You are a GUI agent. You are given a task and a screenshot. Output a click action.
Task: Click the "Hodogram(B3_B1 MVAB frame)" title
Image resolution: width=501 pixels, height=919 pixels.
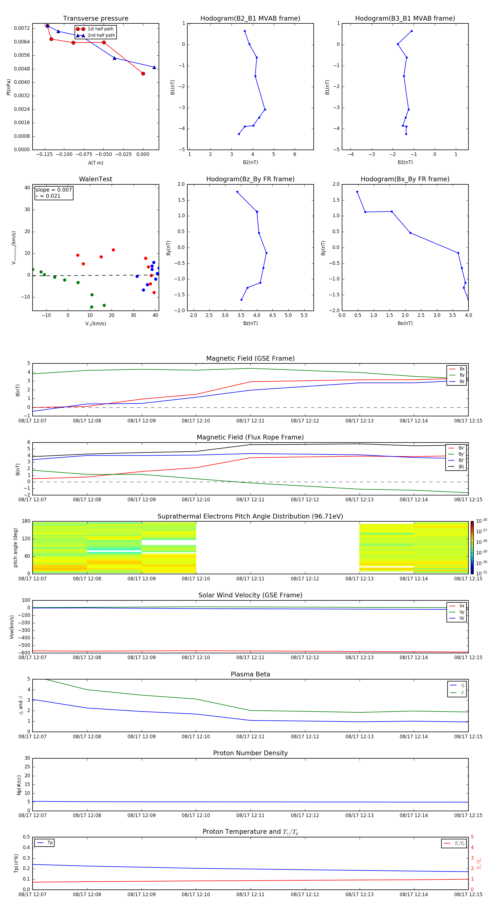[405, 18]
